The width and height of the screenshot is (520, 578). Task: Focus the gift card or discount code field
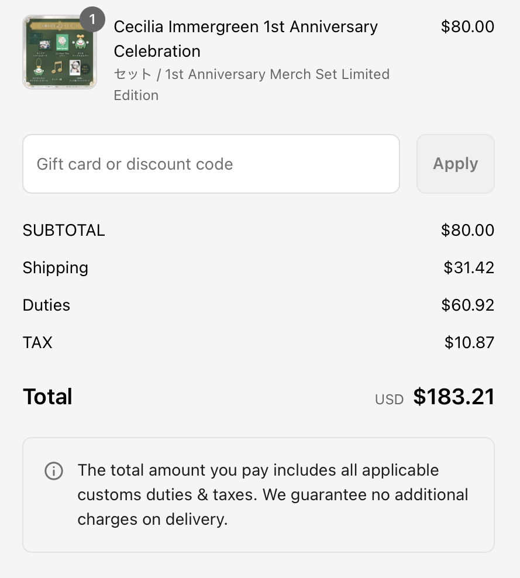tap(211, 164)
